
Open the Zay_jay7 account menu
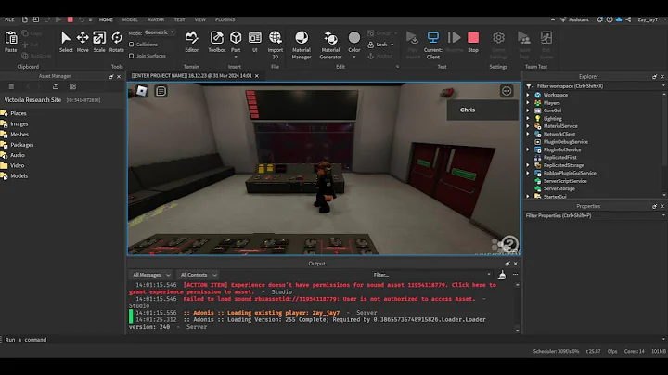coord(648,19)
